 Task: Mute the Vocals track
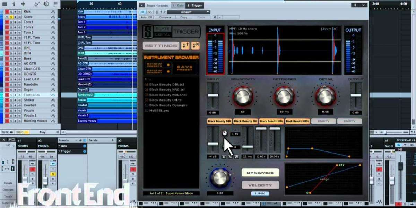6,110
